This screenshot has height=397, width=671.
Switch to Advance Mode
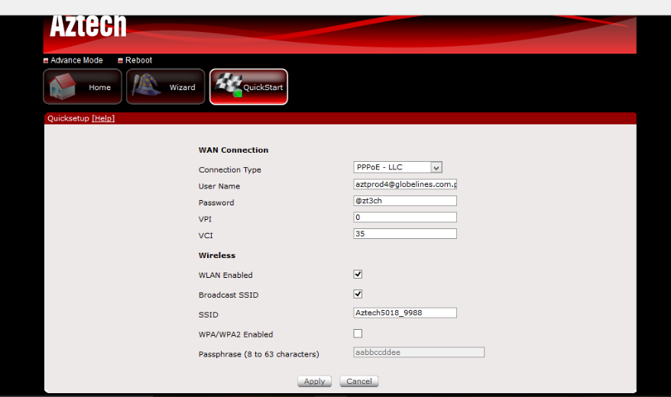[x=76, y=60]
